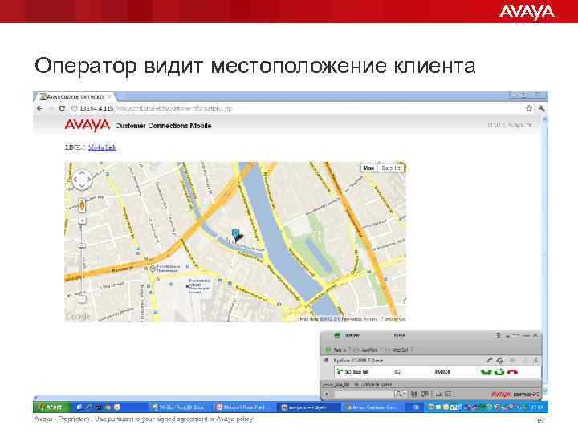Switch map view to Satellite
Viewport: 578px width, 433px height.
pyautogui.click(x=391, y=168)
